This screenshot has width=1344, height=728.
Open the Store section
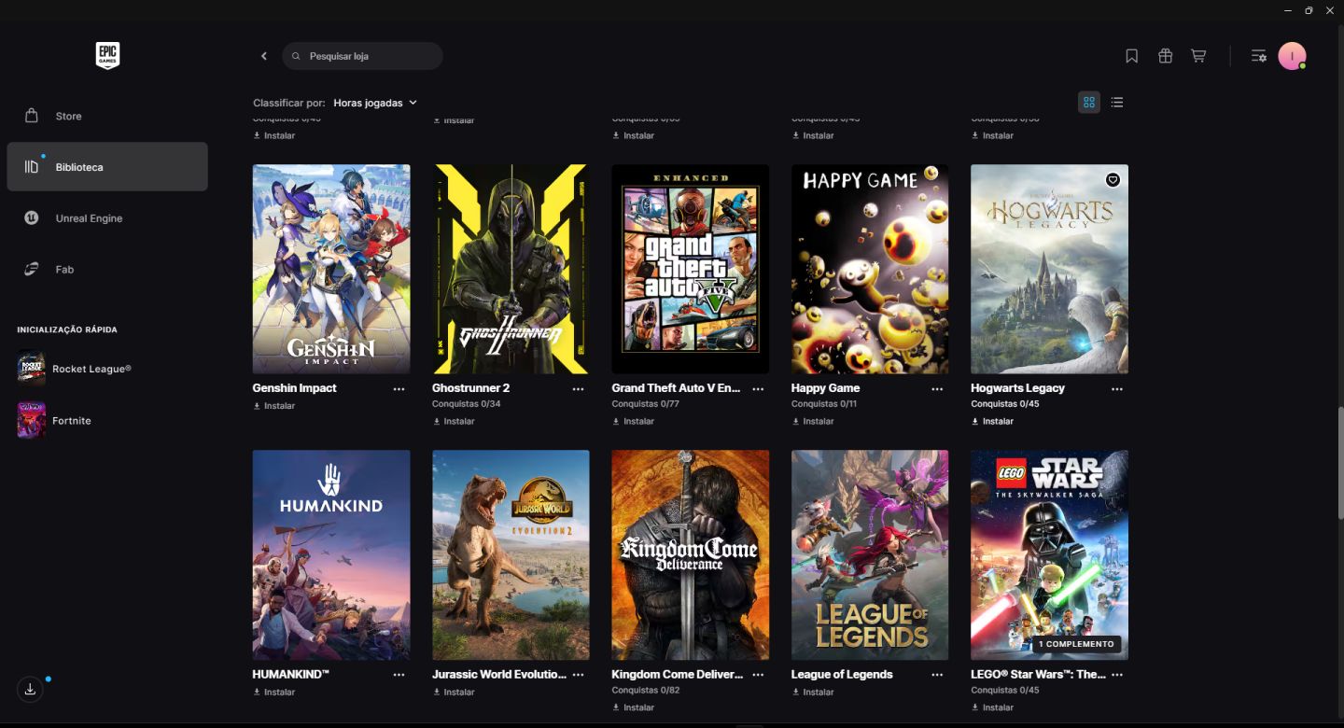[x=107, y=116]
